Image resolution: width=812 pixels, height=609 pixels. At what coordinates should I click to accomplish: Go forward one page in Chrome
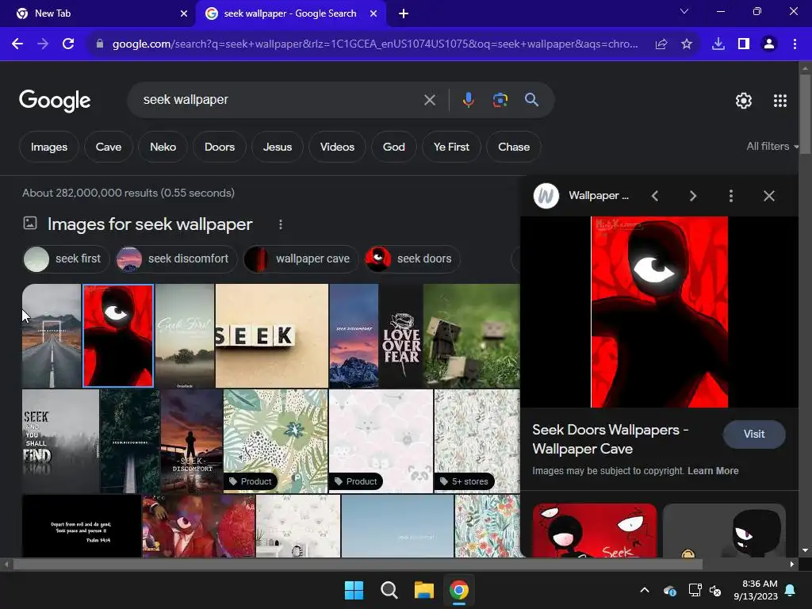43,44
